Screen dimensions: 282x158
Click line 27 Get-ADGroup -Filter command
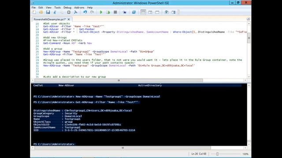coord(74,54)
